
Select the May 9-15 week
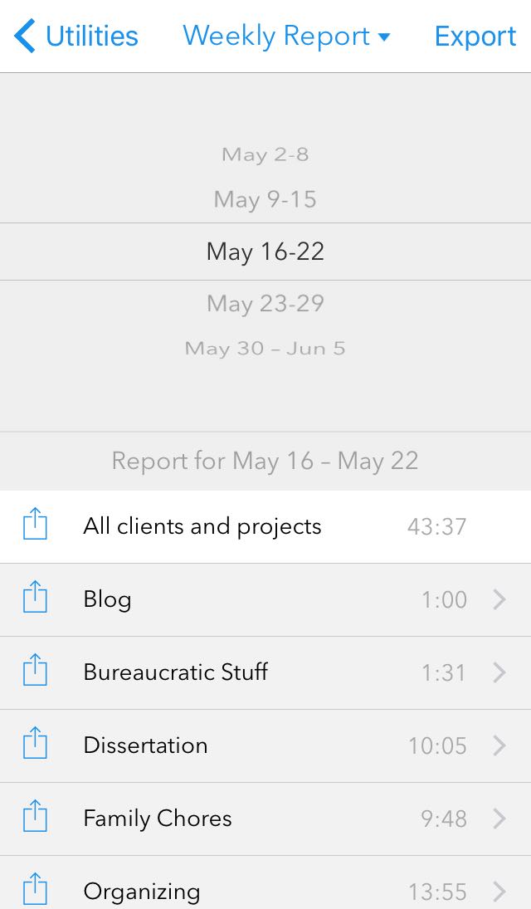pos(265,198)
